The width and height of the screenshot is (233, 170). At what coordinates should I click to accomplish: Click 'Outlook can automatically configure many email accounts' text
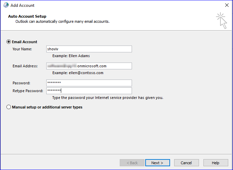click(62, 21)
